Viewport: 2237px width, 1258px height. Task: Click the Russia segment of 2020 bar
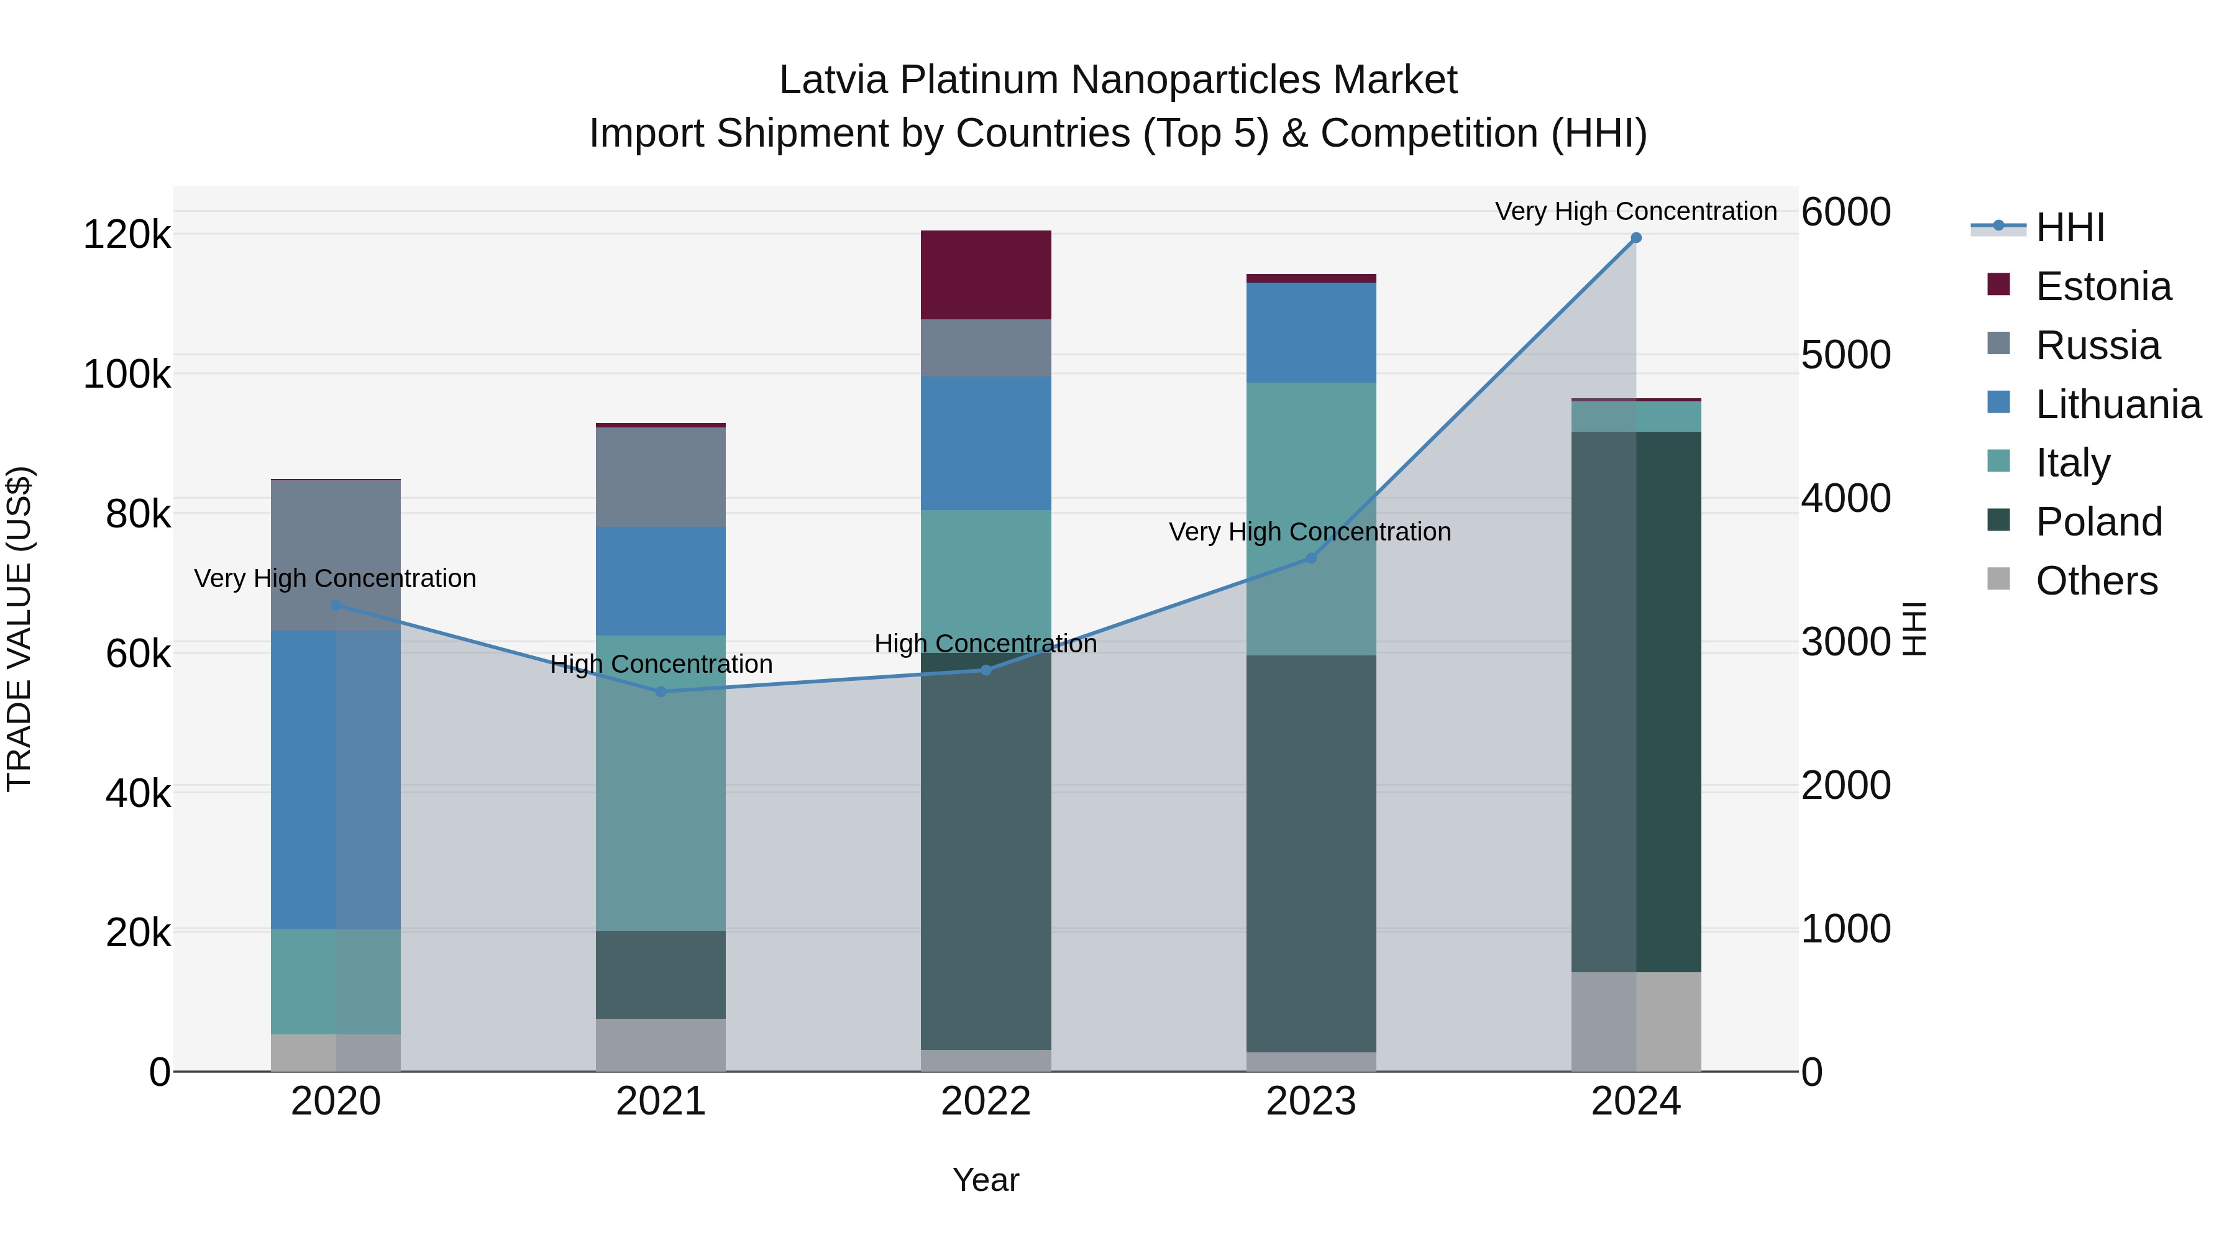click(336, 555)
